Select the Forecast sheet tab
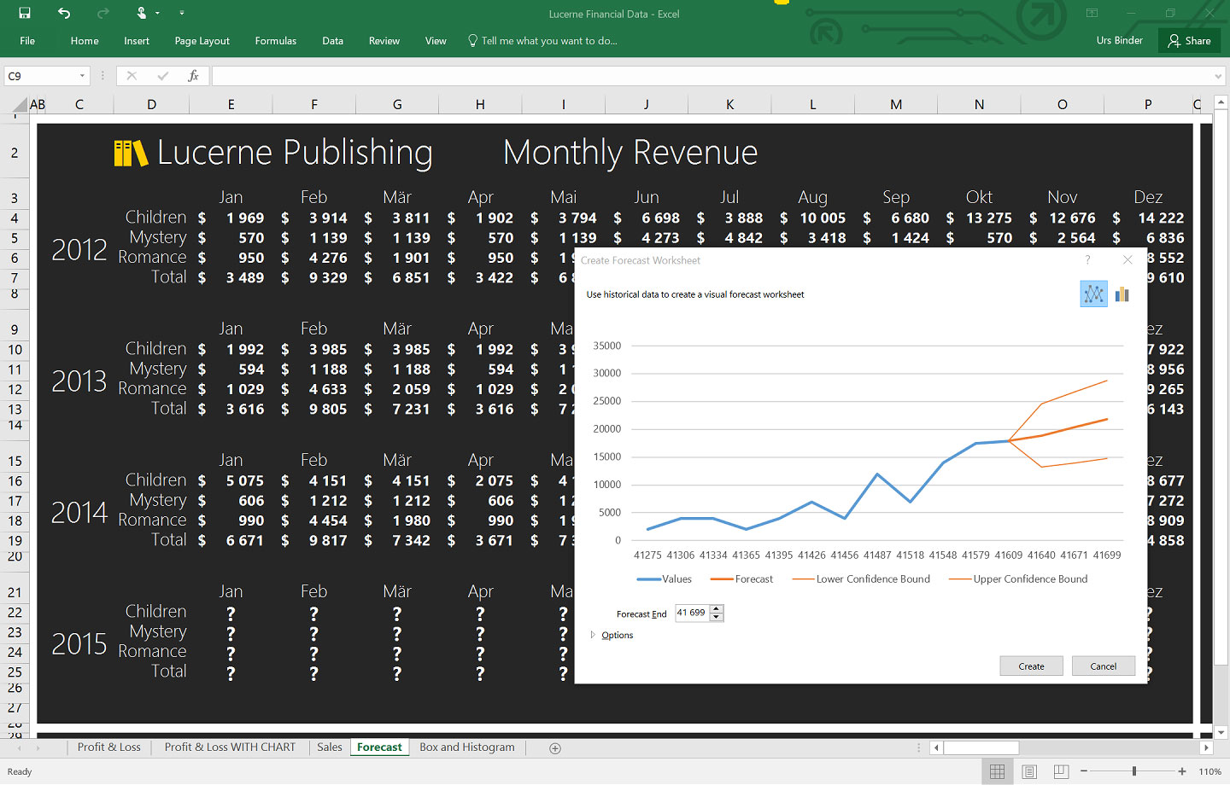This screenshot has height=785, width=1230. click(379, 747)
